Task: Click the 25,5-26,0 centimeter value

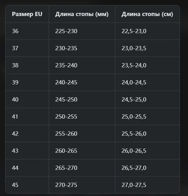Action: pyautogui.click(x=134, y=134)
